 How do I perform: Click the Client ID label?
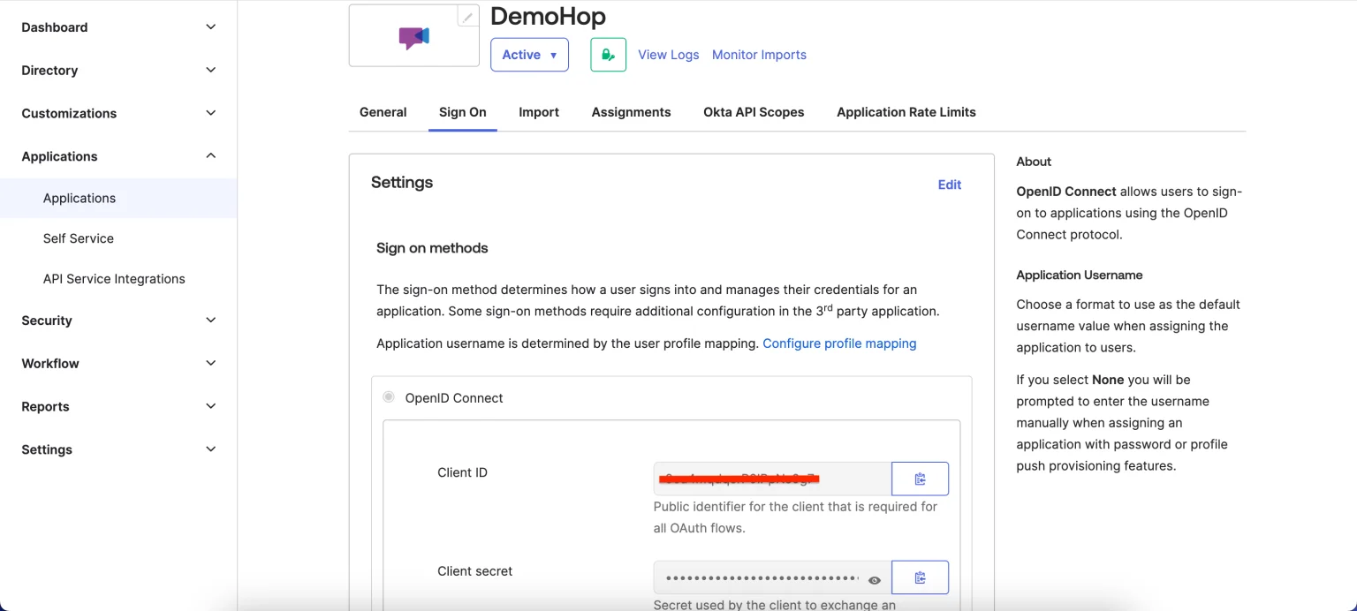click(x=462, y=472)
